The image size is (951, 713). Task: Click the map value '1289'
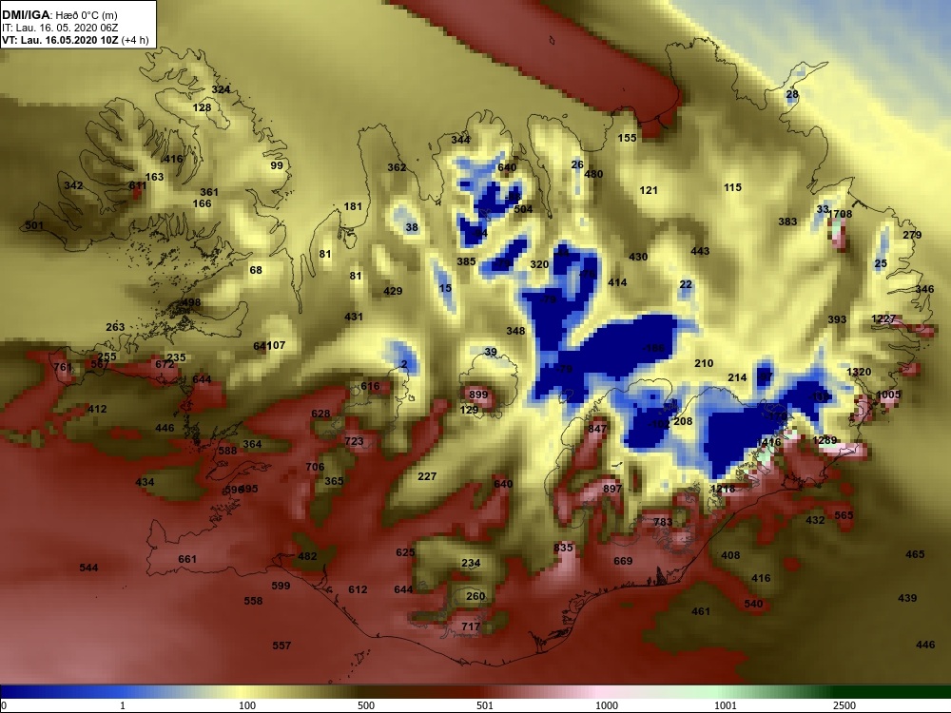coord(825,441)
